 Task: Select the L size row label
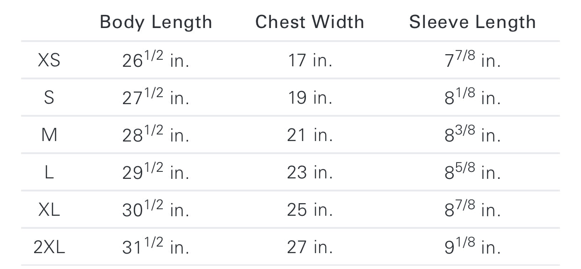pos(49,172)
